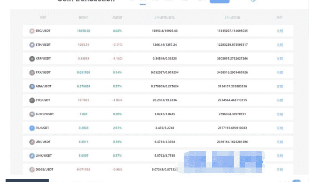Image resolution: width=312 pixels, height=182 pixels.
Task: Select the UNI/USDT pair name
Action: pyautogui.click(x=43, y=142)
